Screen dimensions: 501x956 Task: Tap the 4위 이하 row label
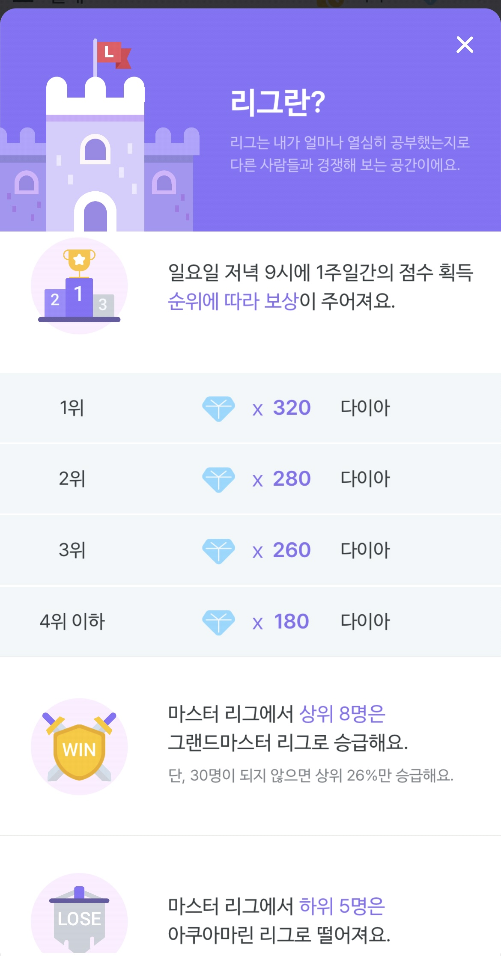(72, 622)
